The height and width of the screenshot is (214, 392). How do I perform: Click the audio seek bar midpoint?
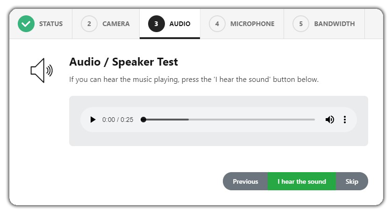[229, 120]
